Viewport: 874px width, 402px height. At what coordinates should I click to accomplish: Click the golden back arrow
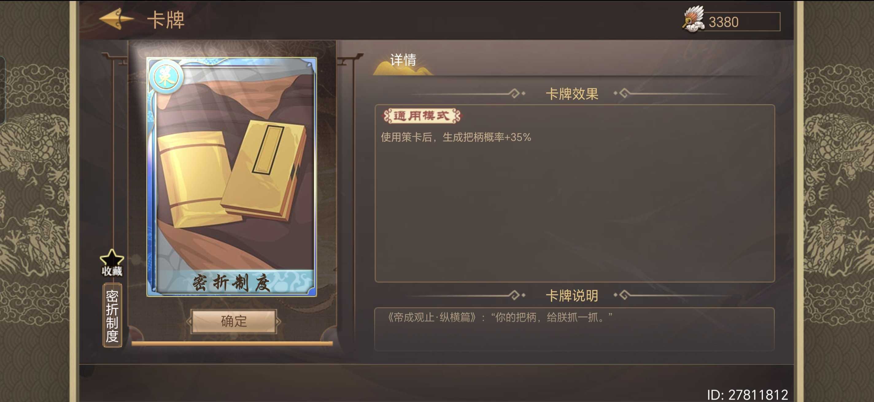point(116,19)
